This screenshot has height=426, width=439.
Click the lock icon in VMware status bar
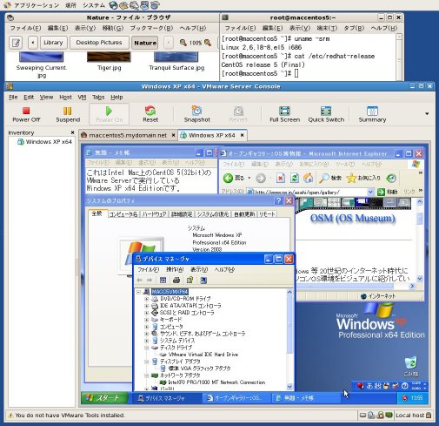429,416
